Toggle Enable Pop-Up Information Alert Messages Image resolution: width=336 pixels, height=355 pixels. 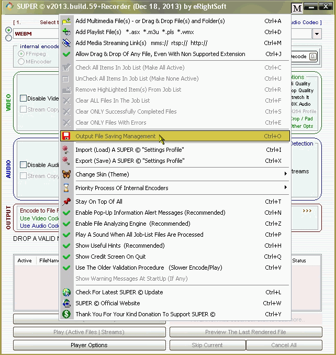[175, 213]
